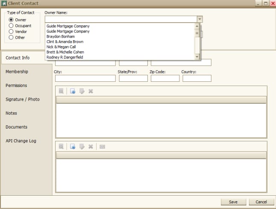The height and width of the screenshot is (209, 276).
Task: Click the add new record icon in lower grid toolbar
Action: 73,146
